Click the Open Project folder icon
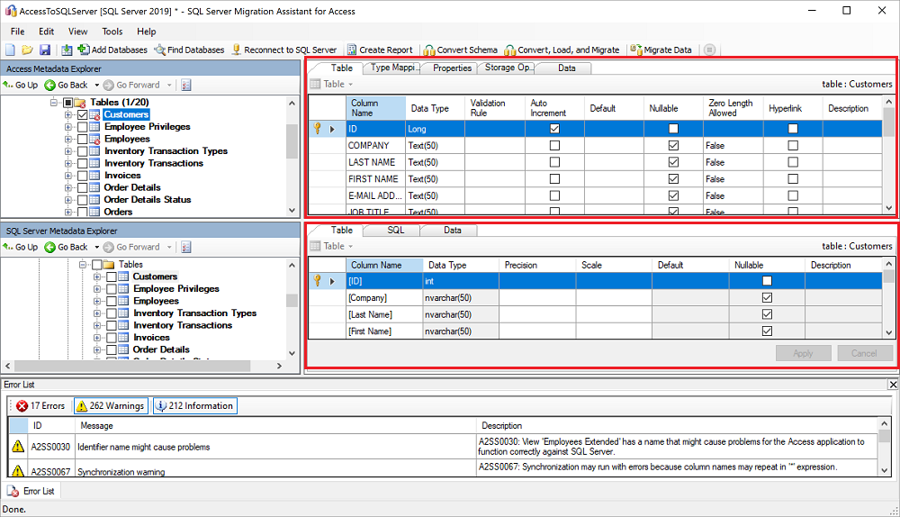900x517 pixels. coord(27,50)
